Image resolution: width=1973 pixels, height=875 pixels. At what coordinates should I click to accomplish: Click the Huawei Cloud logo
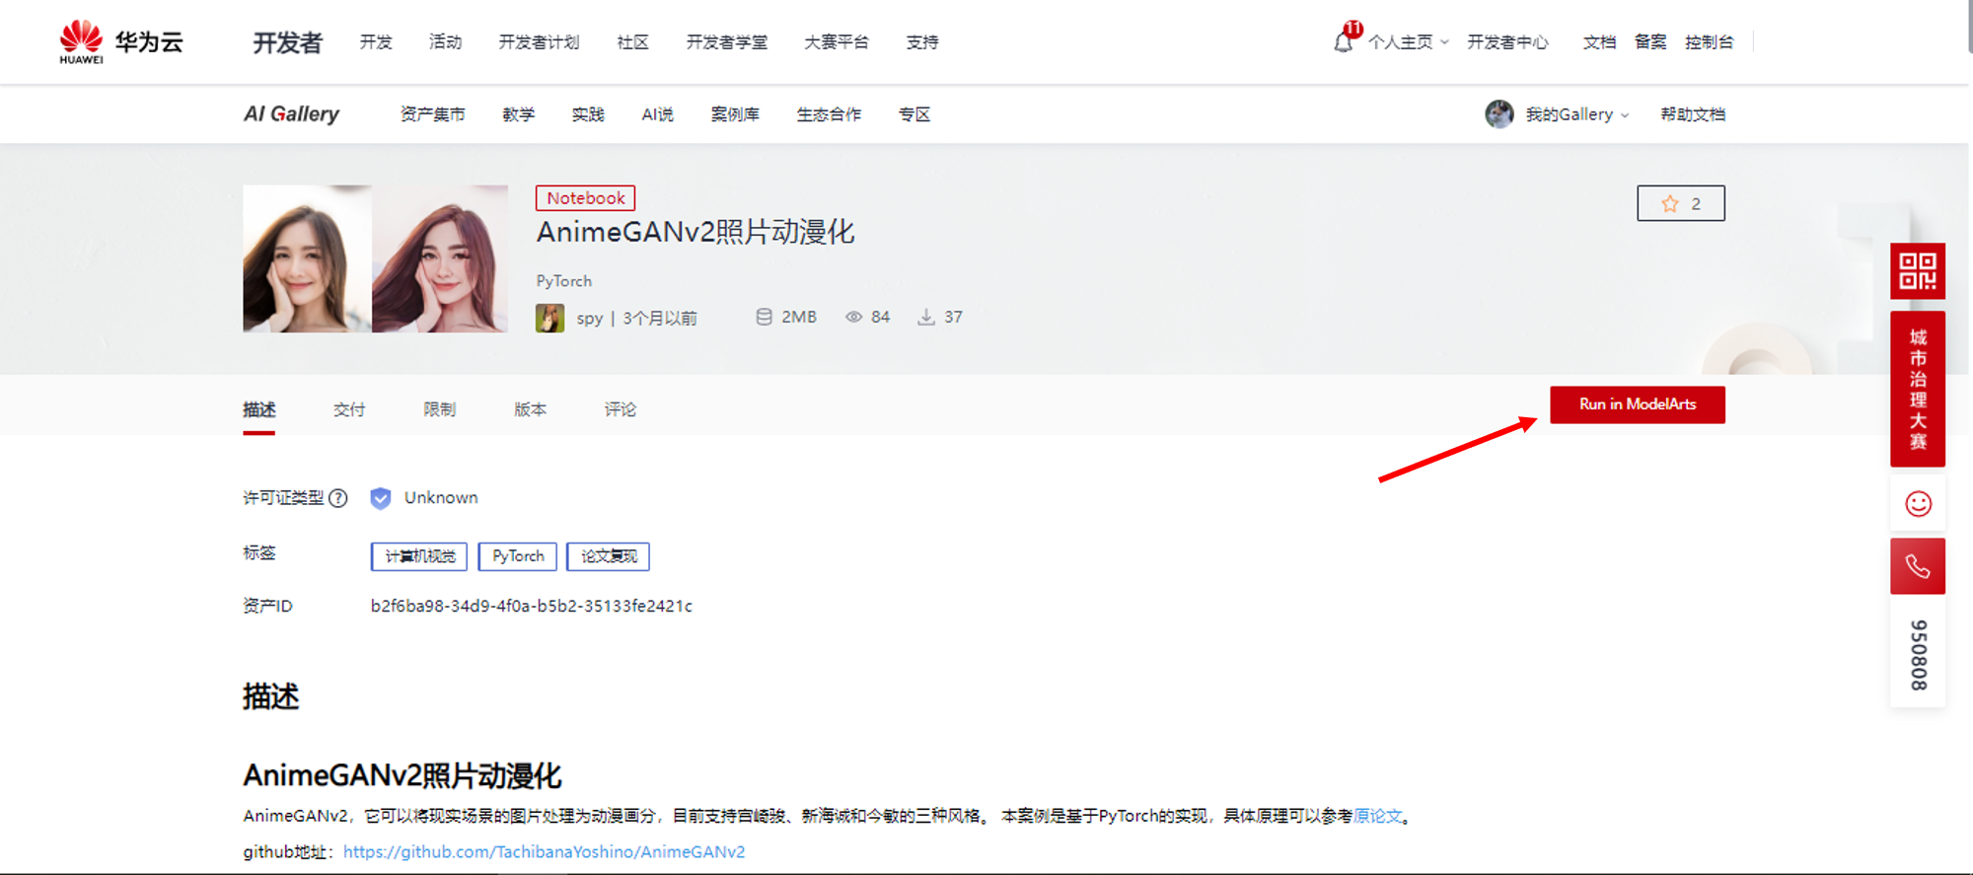[120, 41]
